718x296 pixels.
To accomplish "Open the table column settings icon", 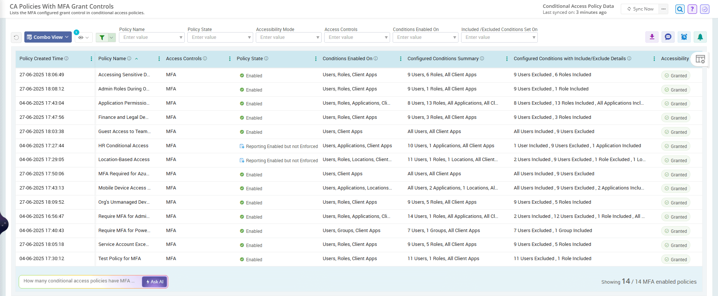I will pyautogui.click(x=700, y=59).
